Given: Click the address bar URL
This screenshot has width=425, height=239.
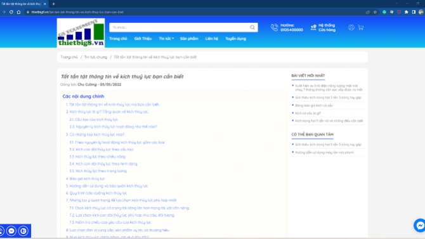Looking at the screenshot, I should (x=77, y=12).
